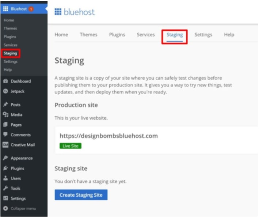Image resolution: width=263 pixels, height=223 pixels.
Task: Click the Tools wrench icon
Action: pyautogui.click(x=5, y=188)
